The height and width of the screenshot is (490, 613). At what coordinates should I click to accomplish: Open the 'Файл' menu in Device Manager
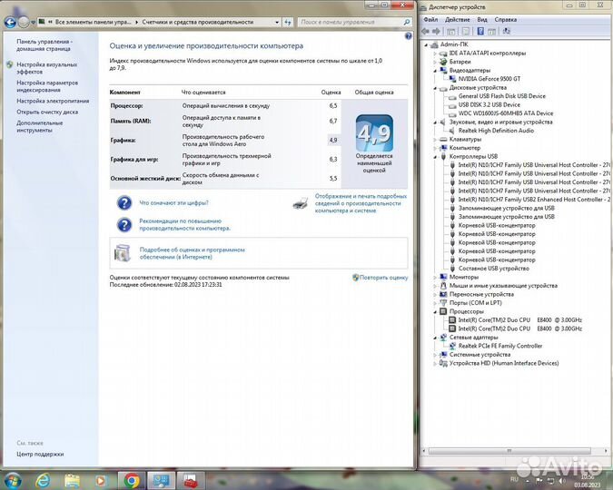click(430, 20)
